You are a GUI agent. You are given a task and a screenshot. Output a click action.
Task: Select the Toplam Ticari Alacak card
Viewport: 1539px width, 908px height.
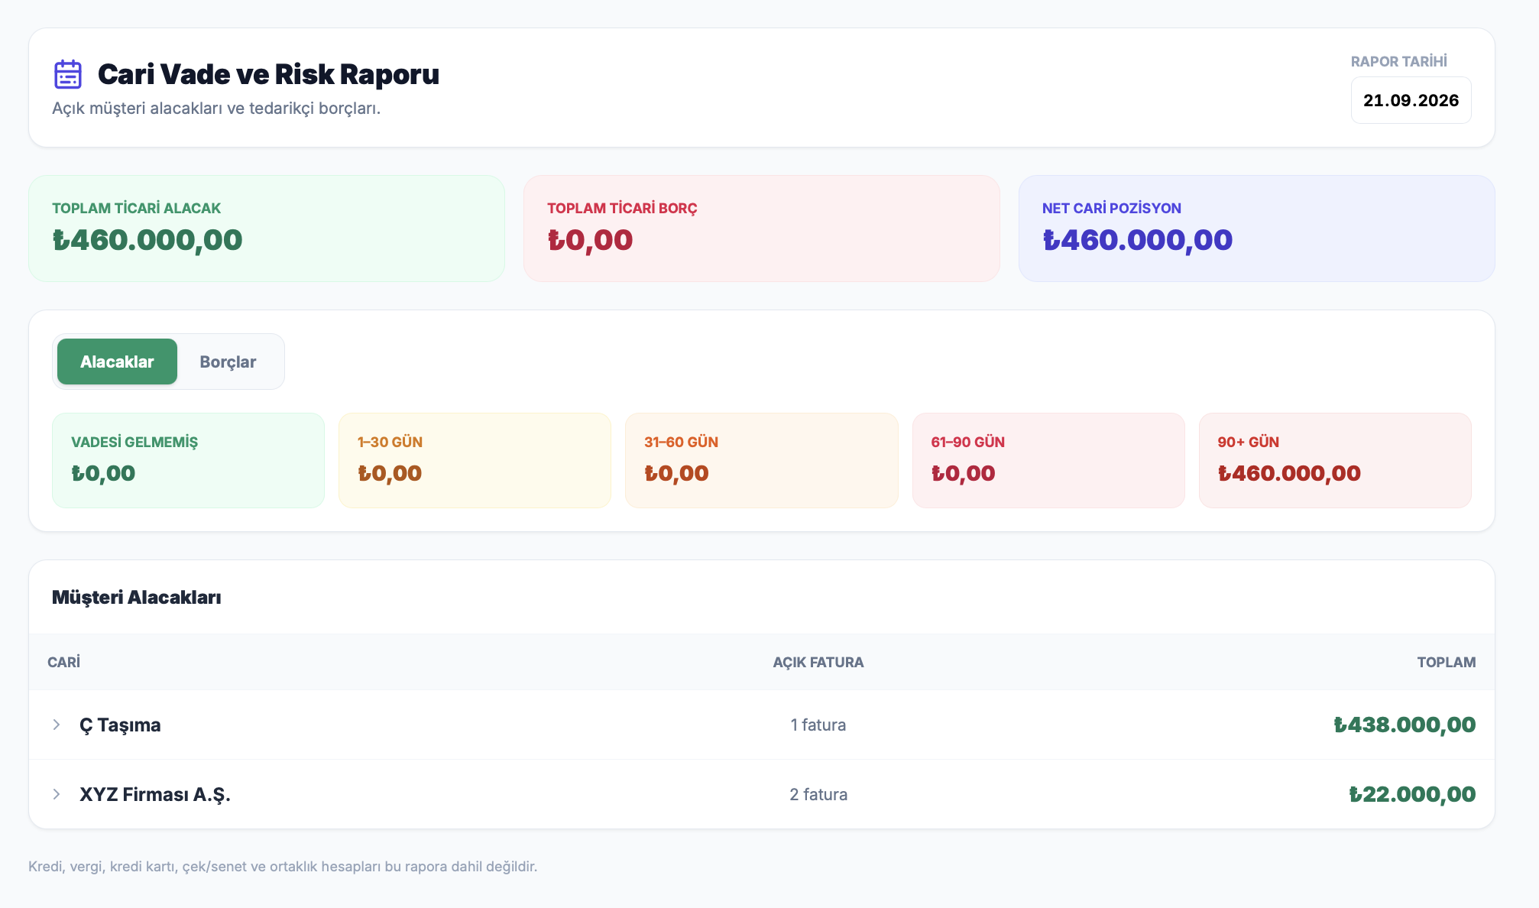point(267,229)
